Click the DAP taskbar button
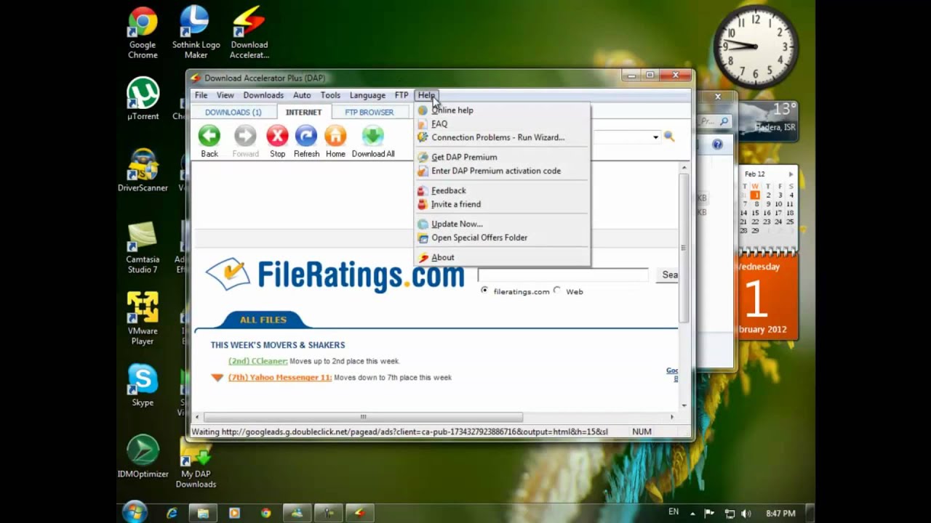Image resolution: width=931 pixels, height=523 pixels. coord(359,513)
